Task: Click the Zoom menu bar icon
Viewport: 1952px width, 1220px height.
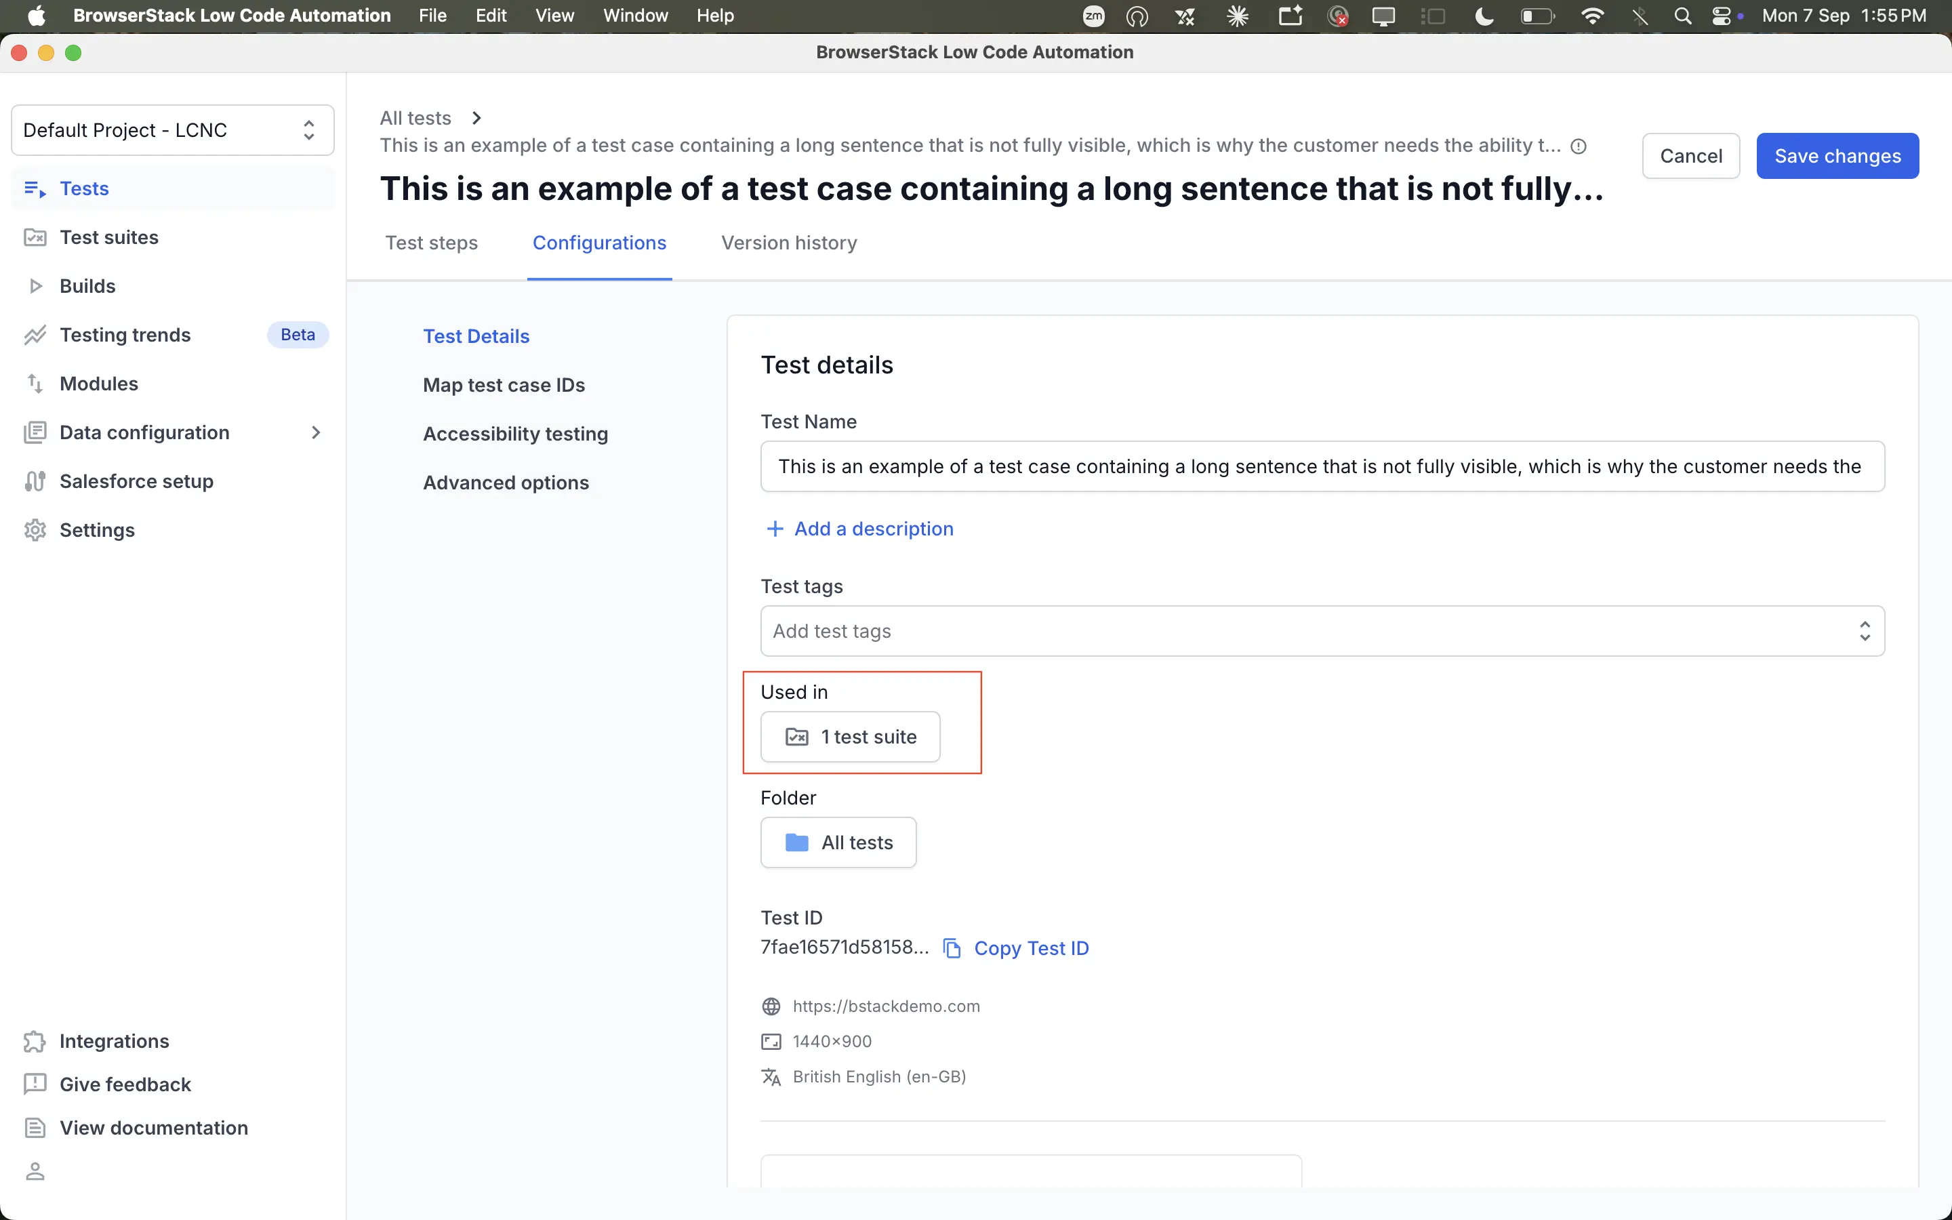Action: 1094,16
